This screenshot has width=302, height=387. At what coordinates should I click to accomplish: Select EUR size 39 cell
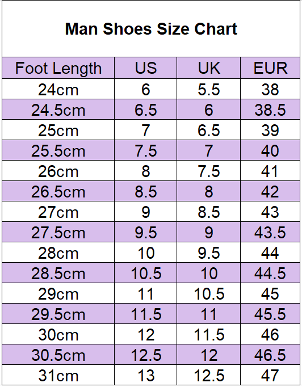point(270,130)
